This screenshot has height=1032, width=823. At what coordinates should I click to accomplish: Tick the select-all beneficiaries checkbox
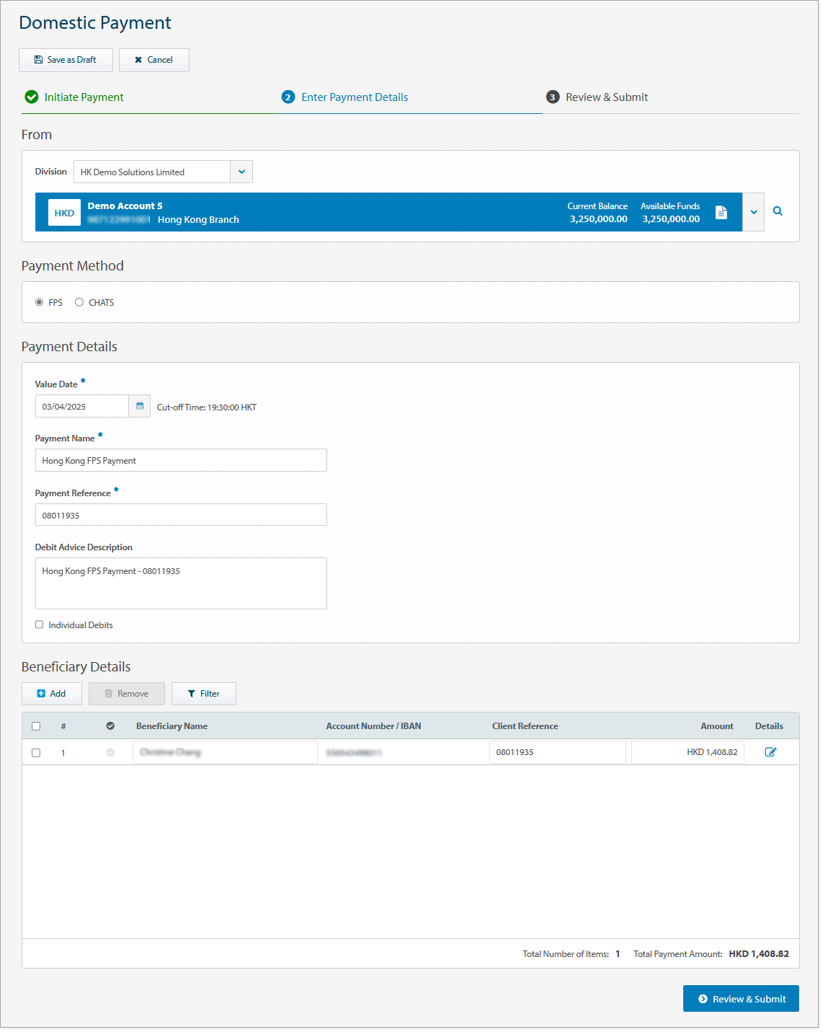click(36, 726)
